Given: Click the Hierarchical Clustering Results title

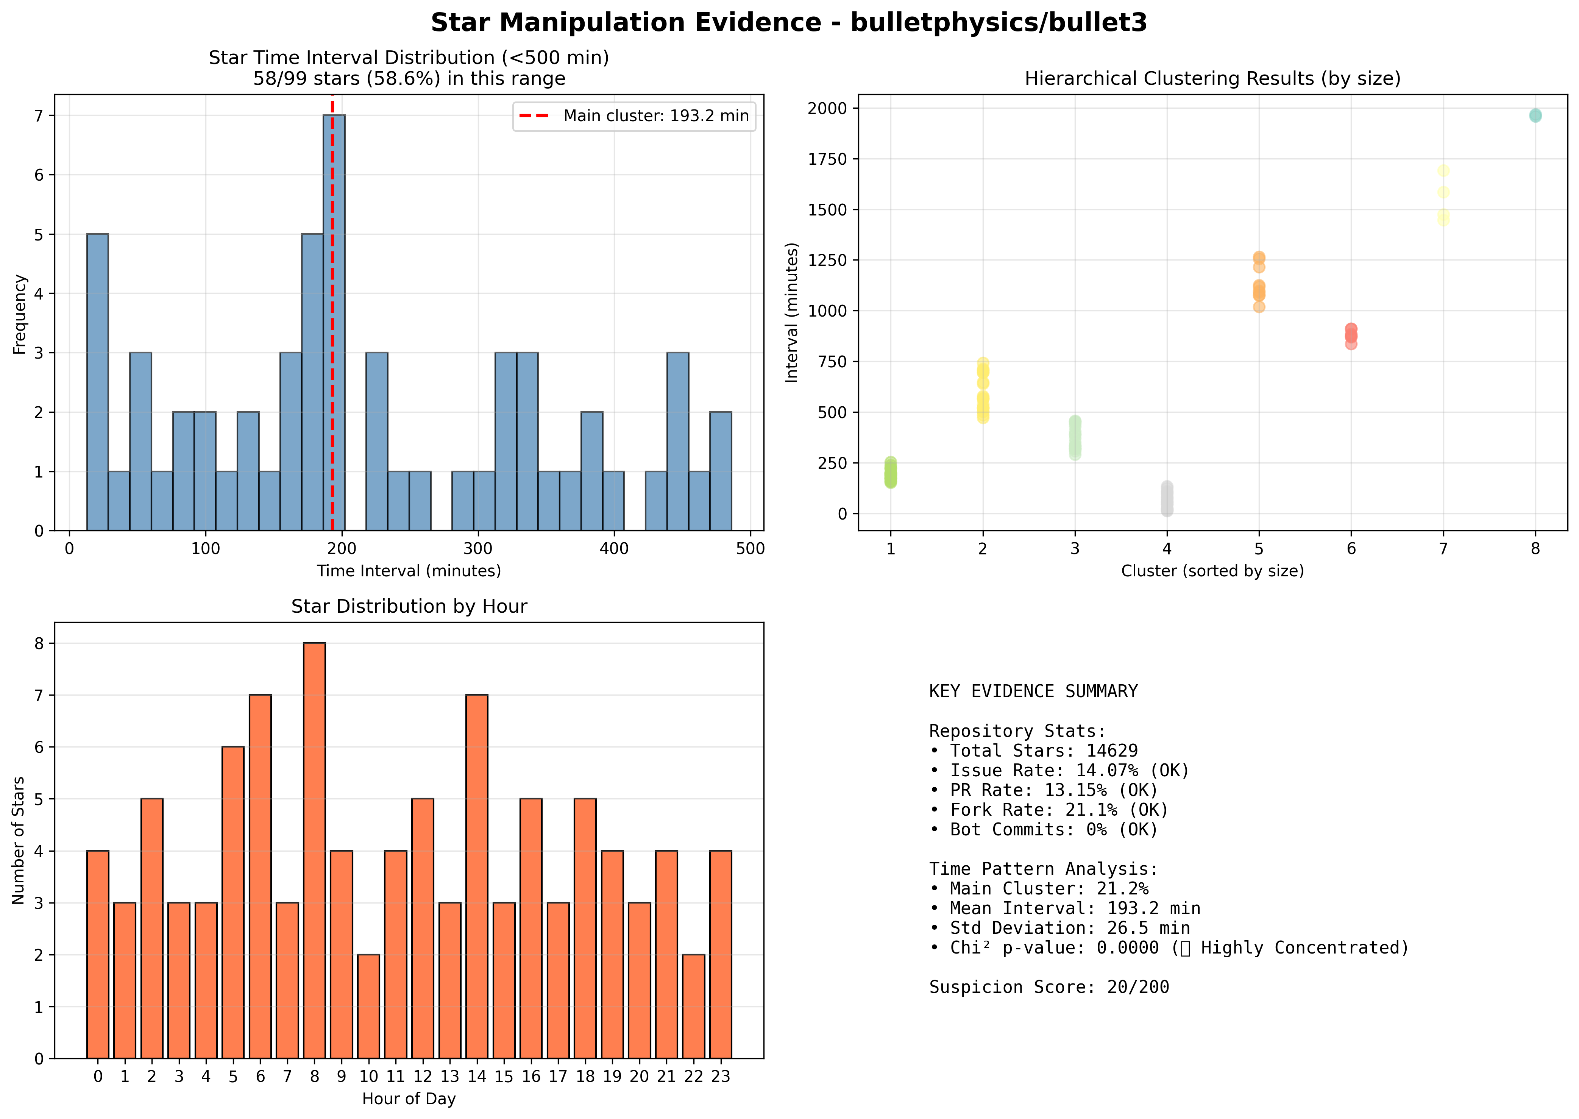Looking at the screenshot, I should click(x=1212, y=78).
